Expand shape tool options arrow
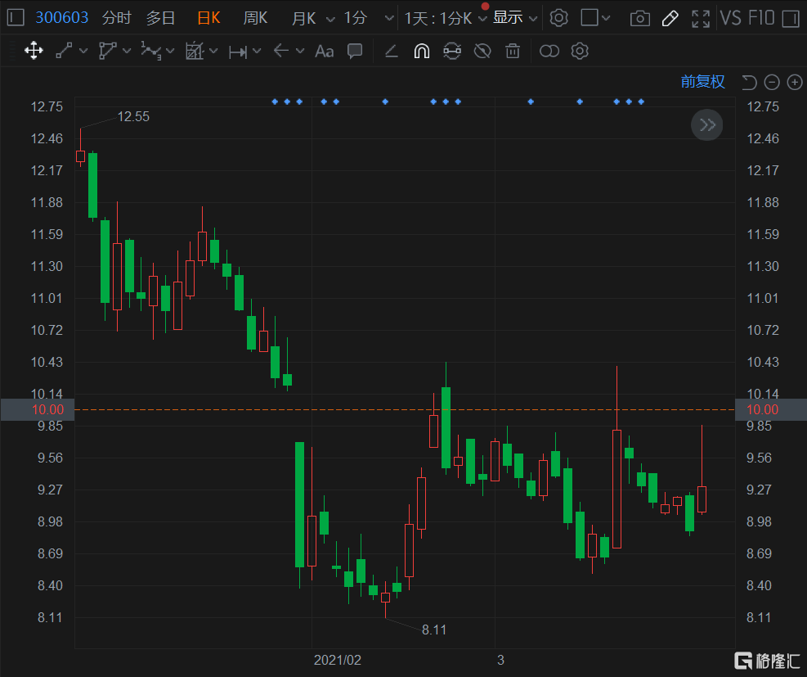Image resolution: width=807 pixels, height=677 pixels. [127, 51]
